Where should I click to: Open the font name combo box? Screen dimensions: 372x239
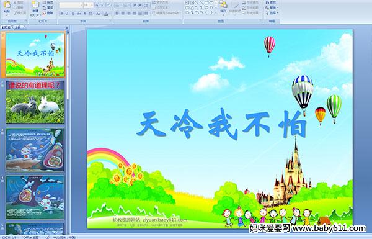coord(71,5)
